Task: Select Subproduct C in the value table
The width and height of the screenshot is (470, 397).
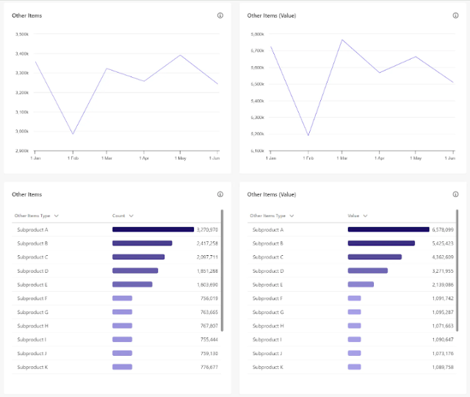Action: point(267,257)
